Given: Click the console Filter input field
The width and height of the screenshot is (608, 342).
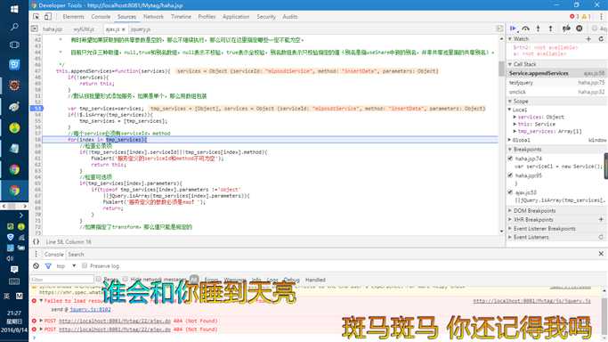Looking at the screenshot, I should (x=62, y=279).
